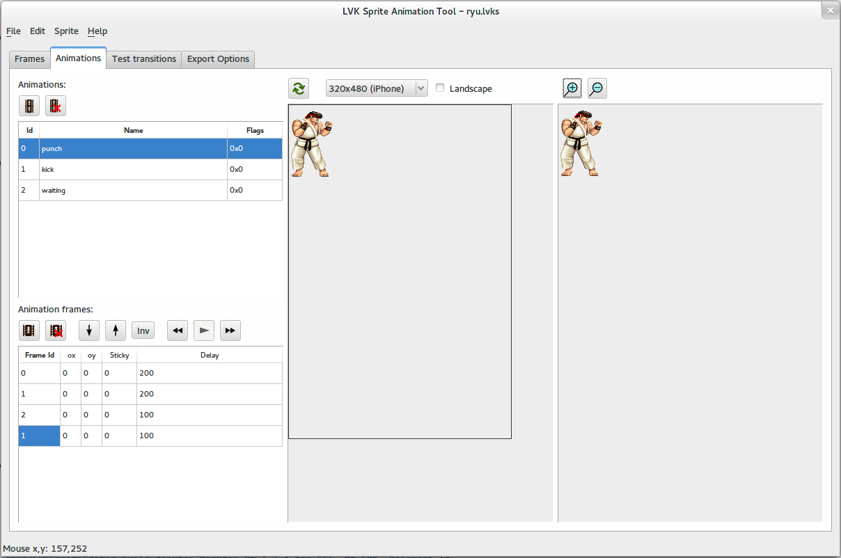Open the Sprite menu
The height and width of the screenshot is (558, 841).
click(66, 31)
